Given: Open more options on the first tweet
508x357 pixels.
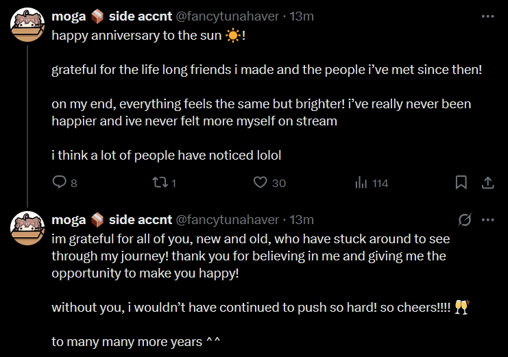Looking at the screenshot, I should (487, 16).
